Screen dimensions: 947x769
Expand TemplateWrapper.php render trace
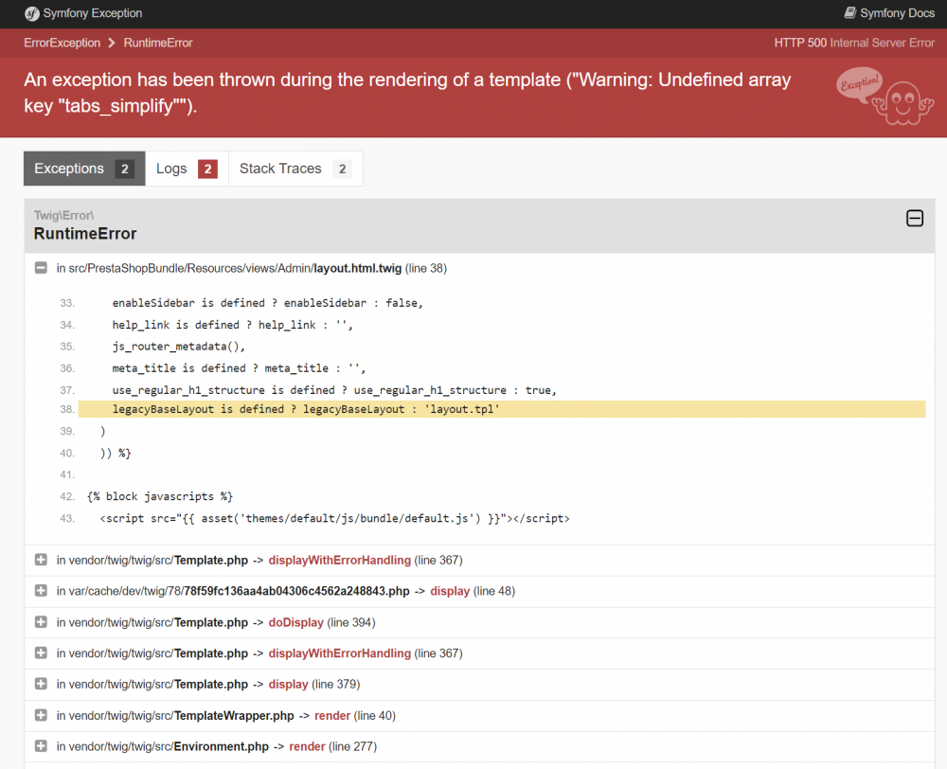[x=41, y=715]
